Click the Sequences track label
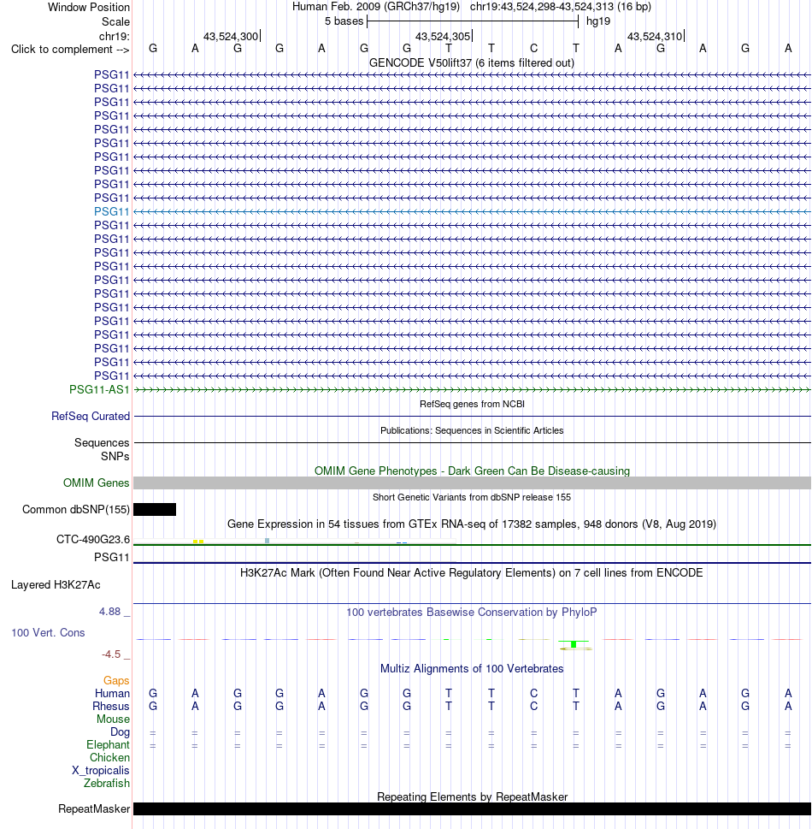The image size is (812, 829). pos(102,442)
